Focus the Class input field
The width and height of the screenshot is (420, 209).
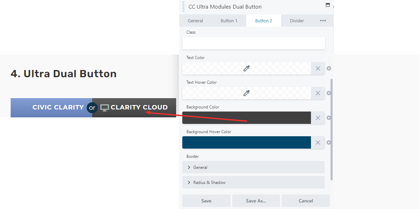[x=254, y=43]
